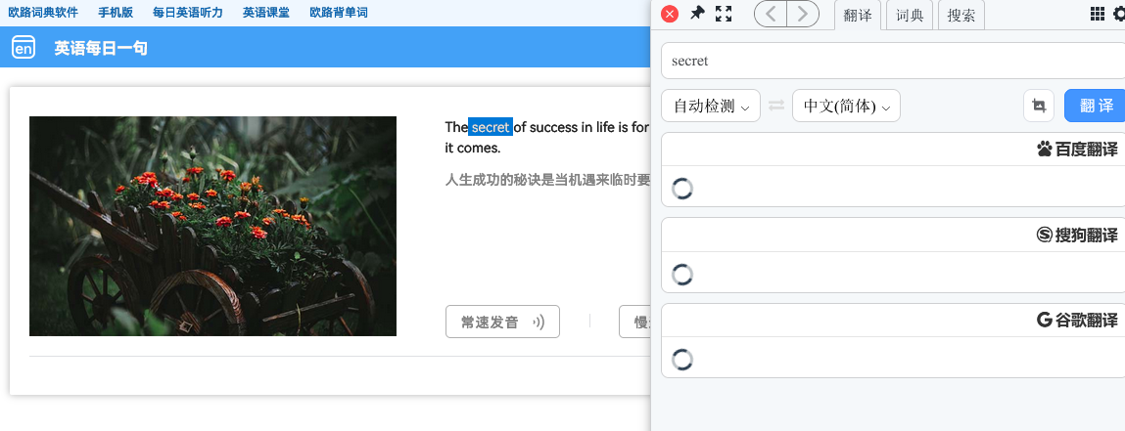
Task: Switch to the 搜索 tab
Action: 961,15
